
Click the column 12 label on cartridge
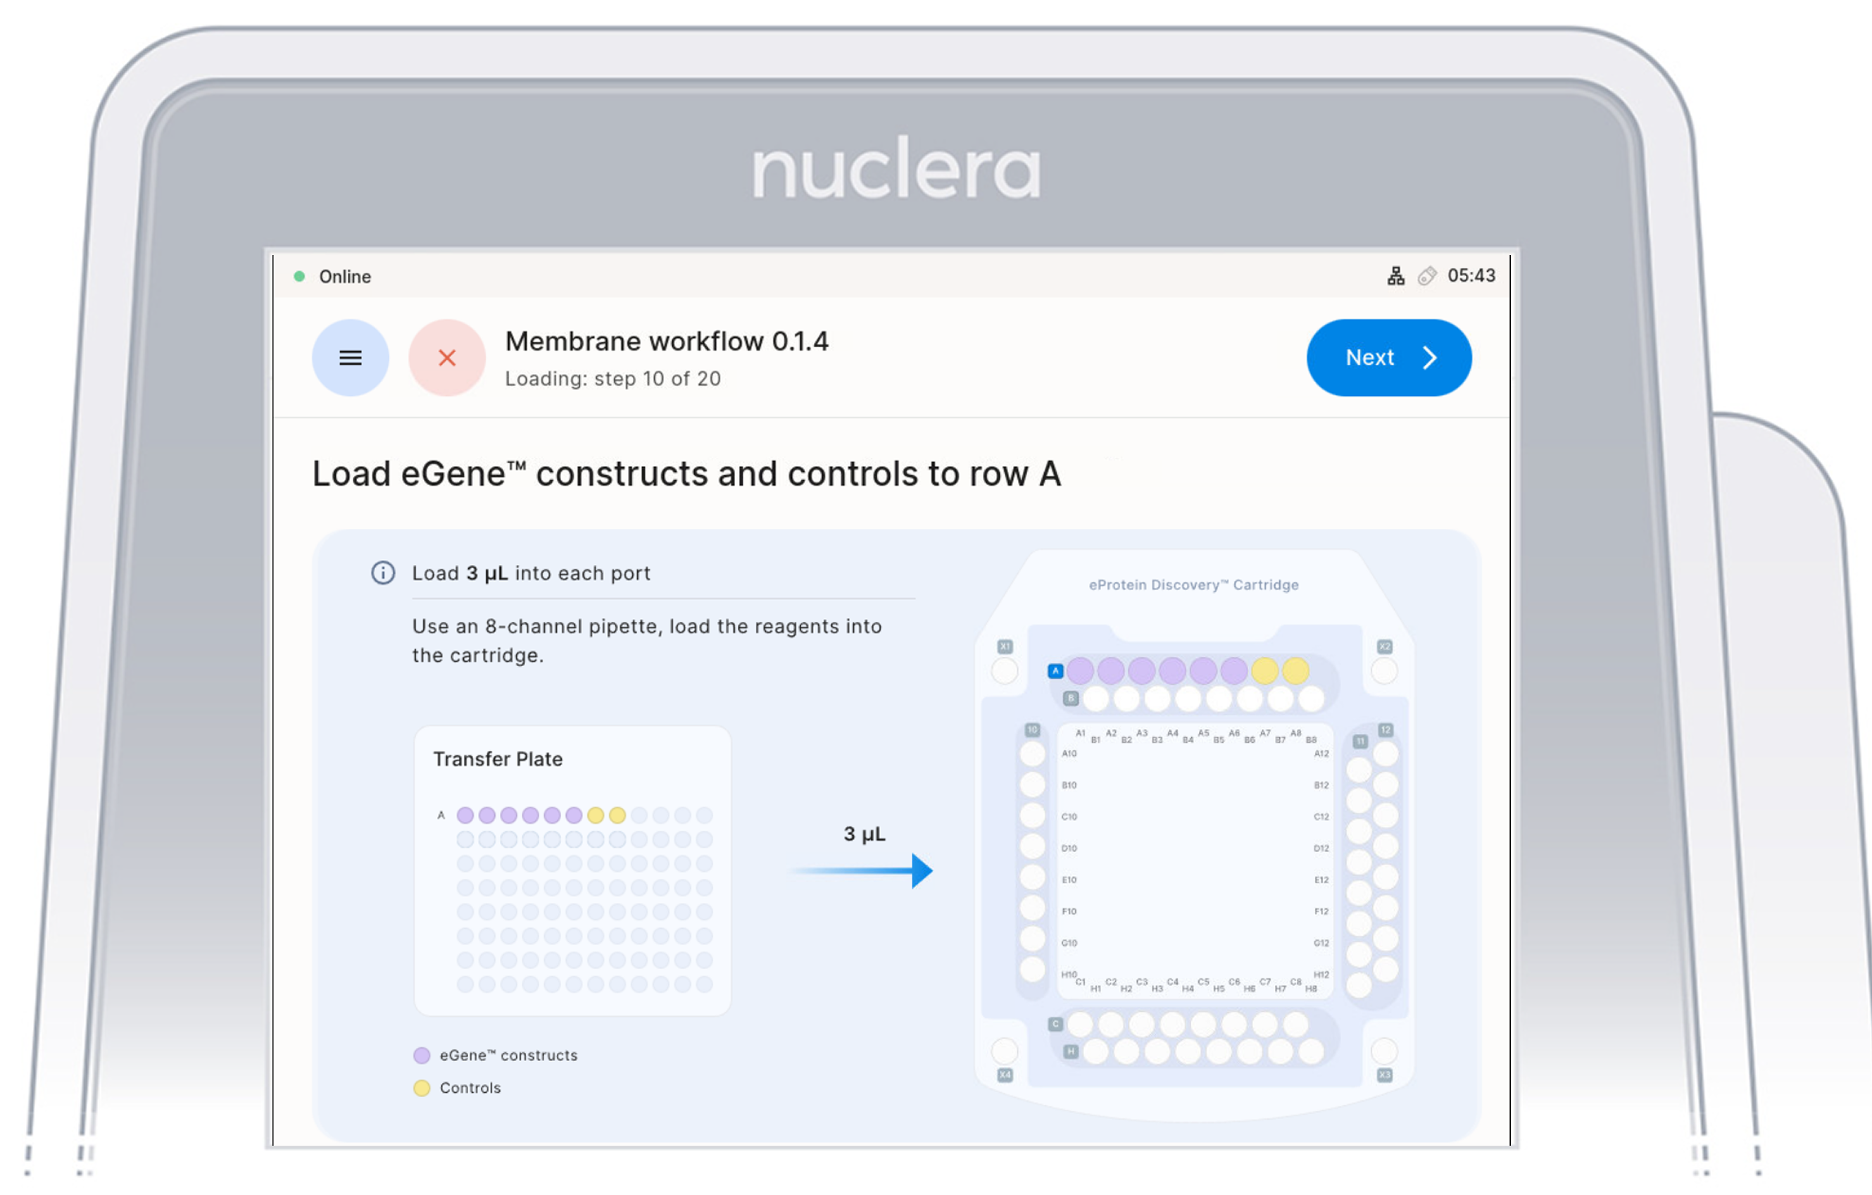tap(1386, 730)
